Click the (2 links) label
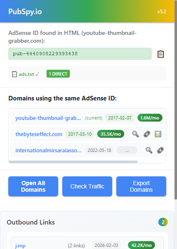 76,246
